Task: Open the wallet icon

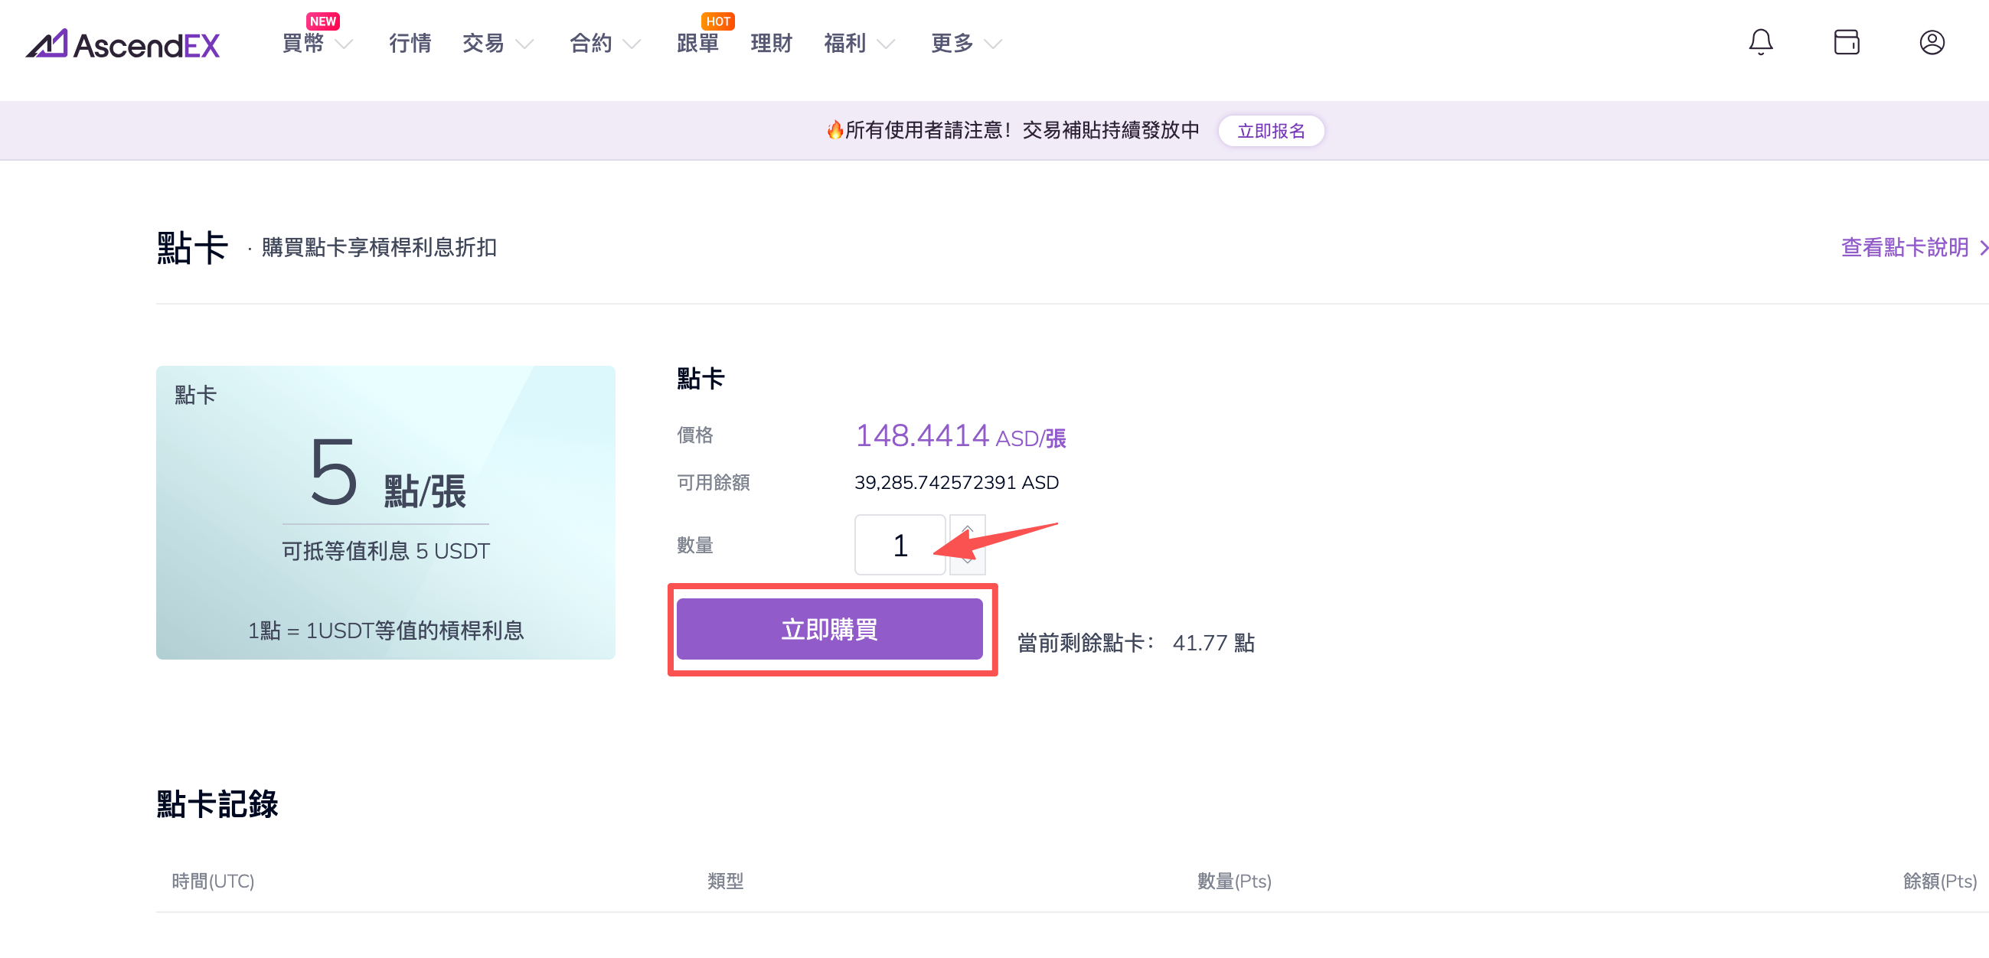Action: tap(1845, 42)
